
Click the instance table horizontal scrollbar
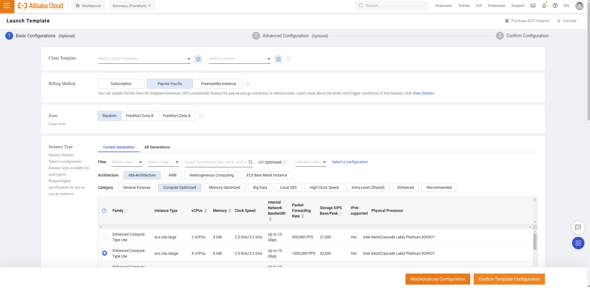pos(315,227)
